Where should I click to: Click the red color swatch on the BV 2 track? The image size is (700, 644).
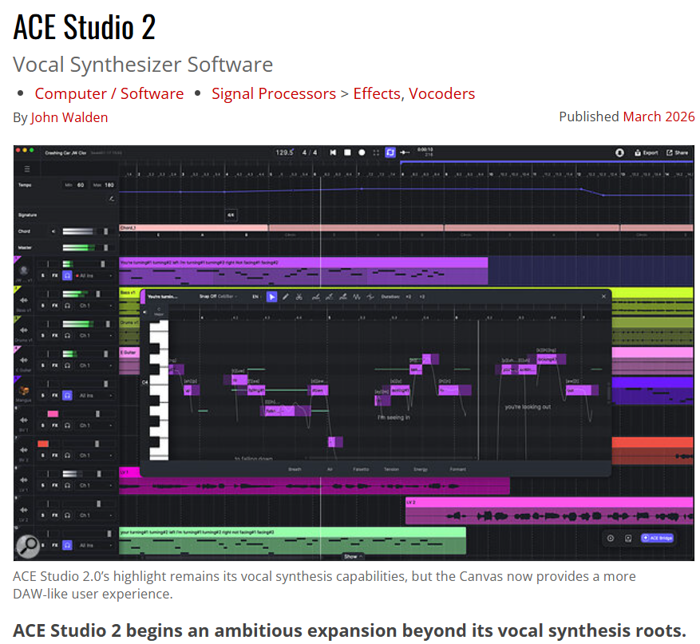point(43,444)
